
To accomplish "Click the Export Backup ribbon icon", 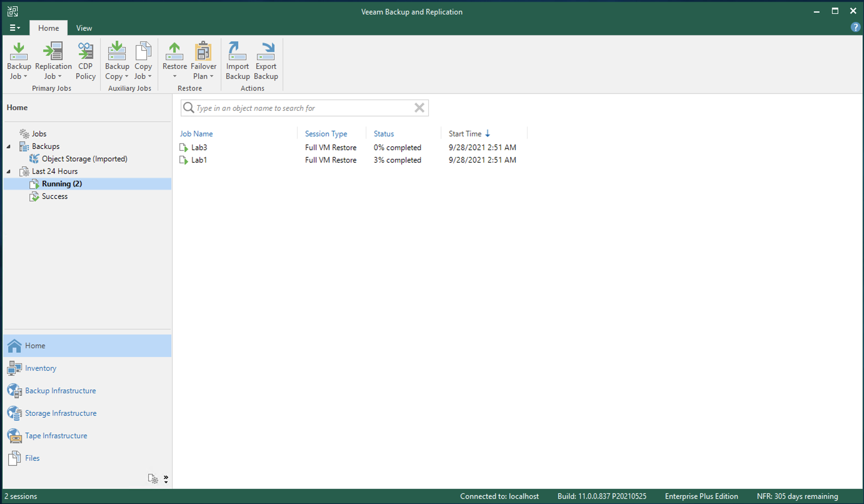I will (x=266, y=51).
